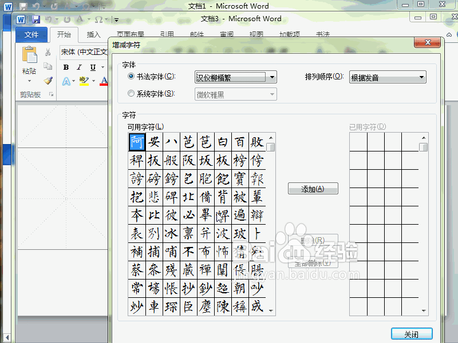
Task: Select the Format Painter brush icon
Action: (48, 80)
